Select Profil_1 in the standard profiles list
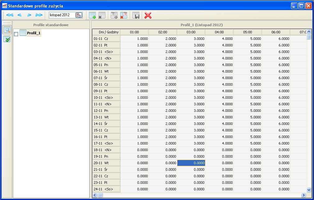The width and height of the screenshot is (314, 200). [x=34, y=33]
